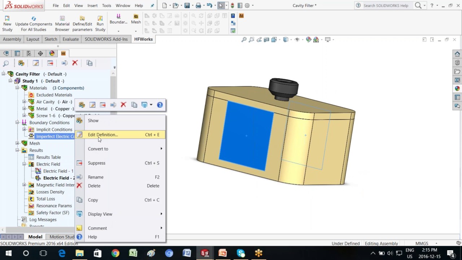This screenshot has height=260, width=462.
Task: Choose Suppress in the context menu
Action: pyautogui.click(x=120, y=163)
